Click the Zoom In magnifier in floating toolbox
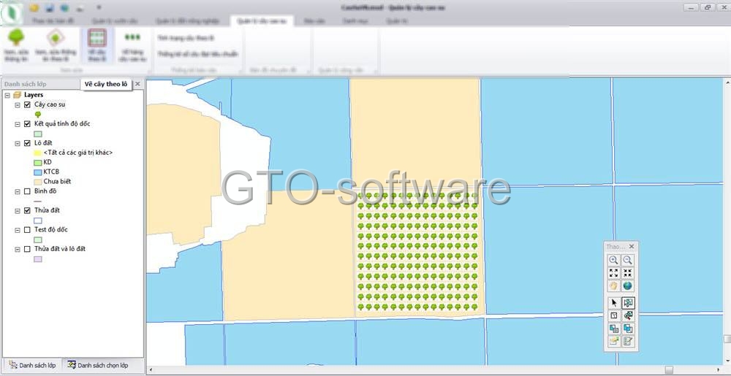Image resolution: width=731 pixels, height=376 pixels. (614, 260)
